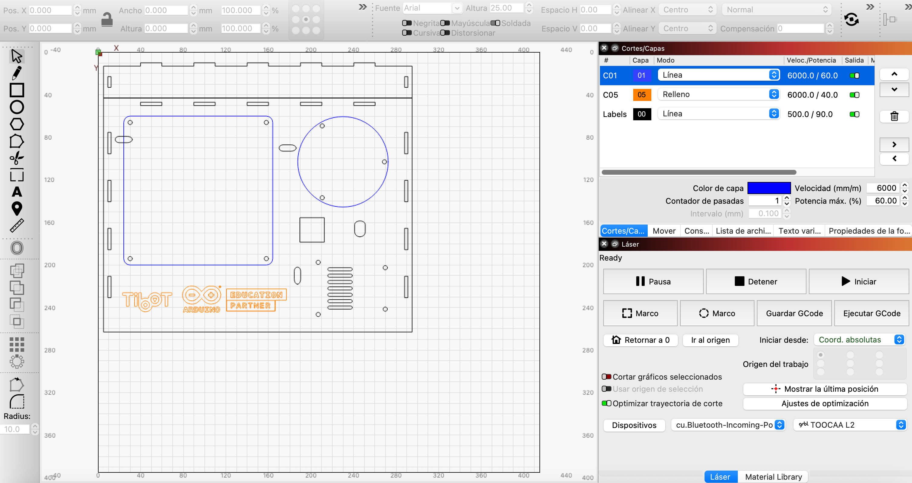Activate the Edit Nodes tool
The width and height of the screenshot is (912, 483).
[17, 141]
